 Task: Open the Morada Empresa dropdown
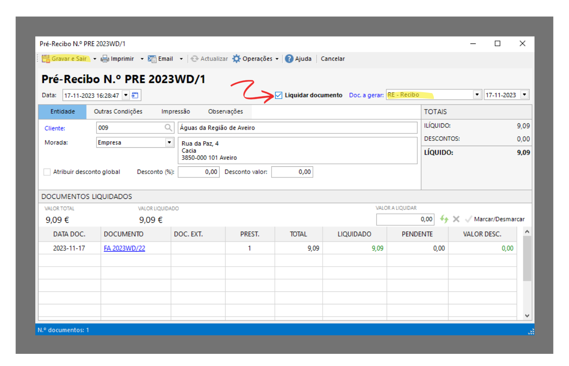click(169, 142)
